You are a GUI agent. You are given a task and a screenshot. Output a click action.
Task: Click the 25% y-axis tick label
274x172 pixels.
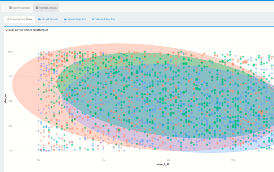11,126
